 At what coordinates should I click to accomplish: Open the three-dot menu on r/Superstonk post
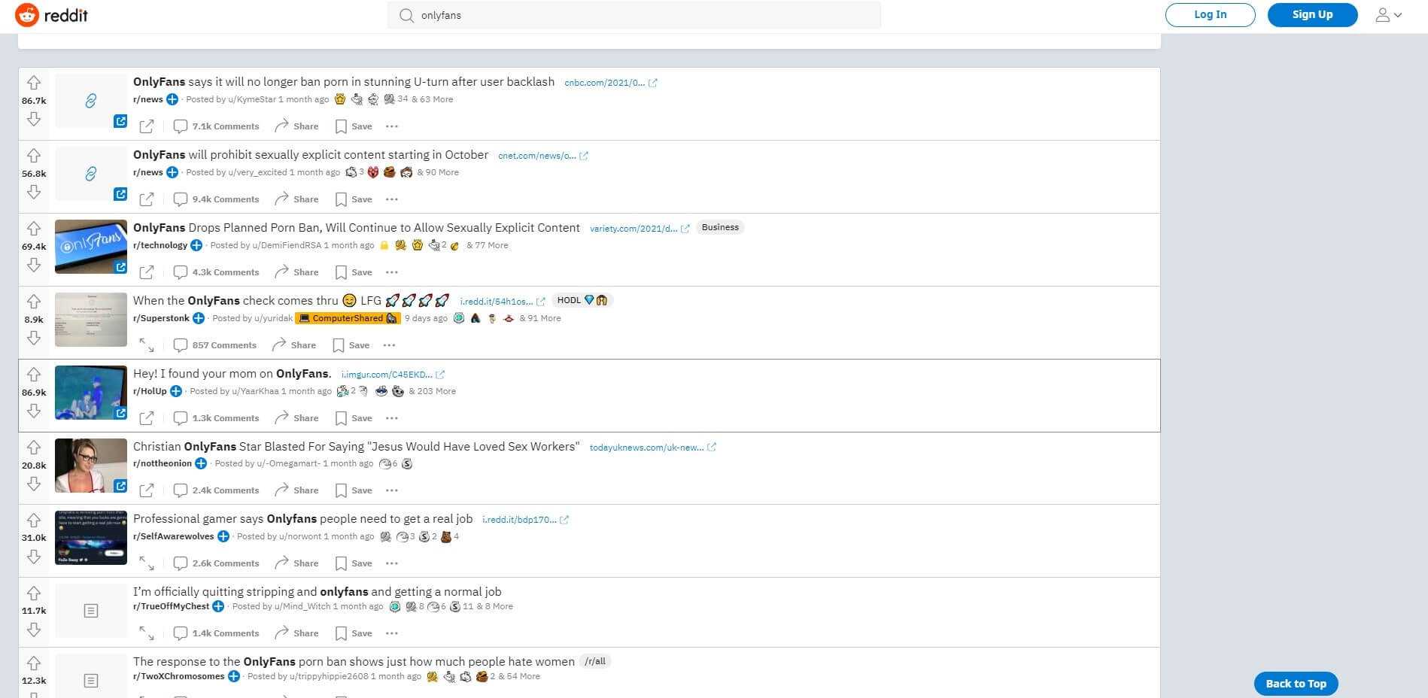(x=389, y=345)
